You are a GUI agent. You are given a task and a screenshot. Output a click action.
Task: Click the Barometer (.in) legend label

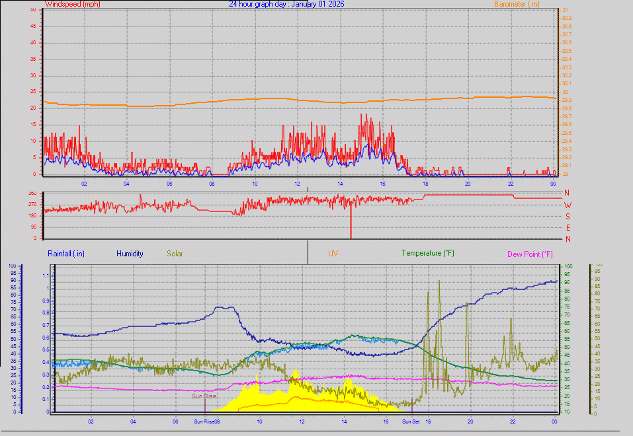tap(517, 4)
